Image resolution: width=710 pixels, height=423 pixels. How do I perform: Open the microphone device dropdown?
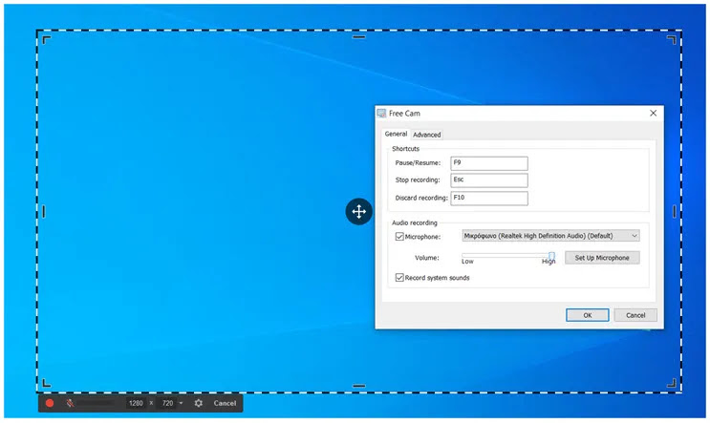tap(551, 236)
